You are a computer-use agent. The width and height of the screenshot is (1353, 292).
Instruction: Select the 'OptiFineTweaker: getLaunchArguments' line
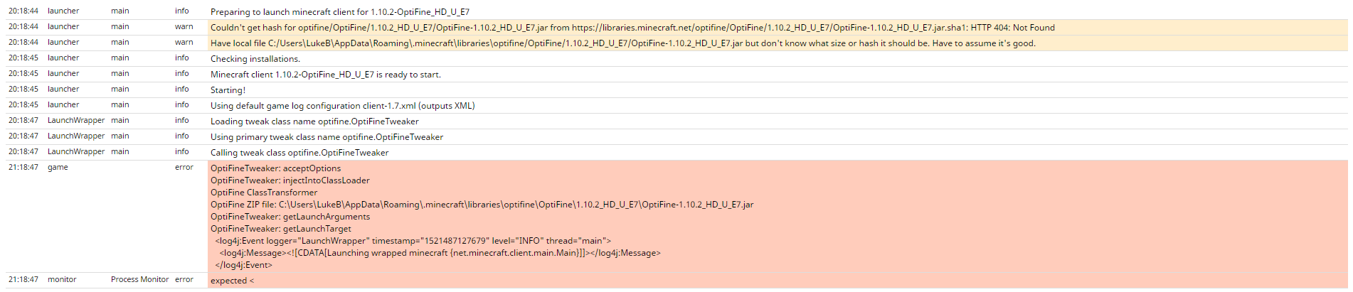(x=290, y=217)
